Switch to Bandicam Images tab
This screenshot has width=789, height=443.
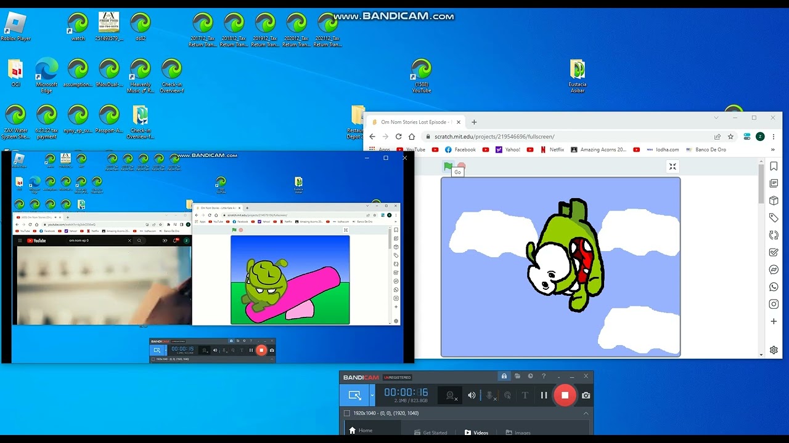point(518,433)
